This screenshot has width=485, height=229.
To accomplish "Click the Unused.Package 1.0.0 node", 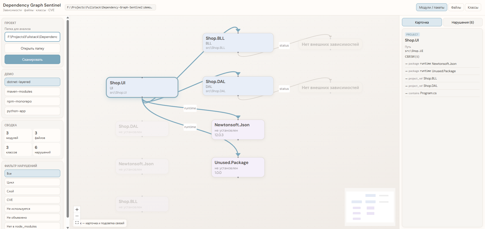I will [x=238, y=167].
